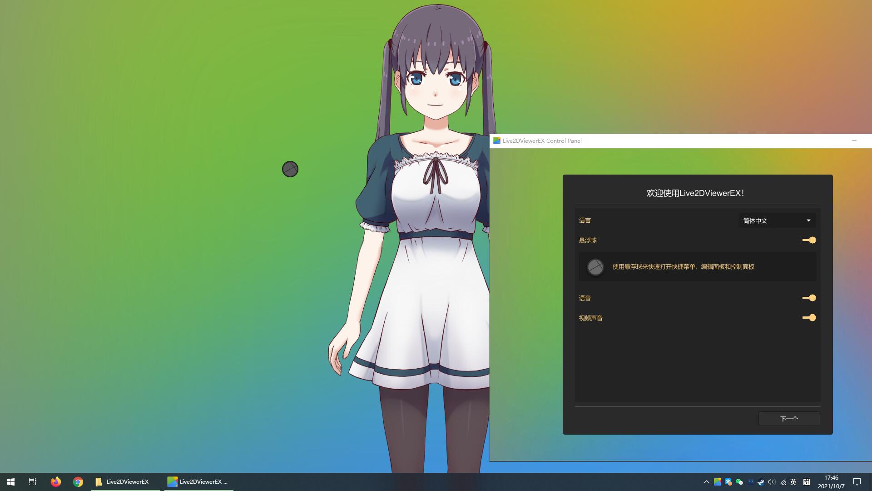Switch to the Live2DViewerEX app taskbar item

[199, 482]
